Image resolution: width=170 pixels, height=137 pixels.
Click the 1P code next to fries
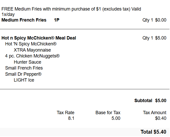click(57, 20)
